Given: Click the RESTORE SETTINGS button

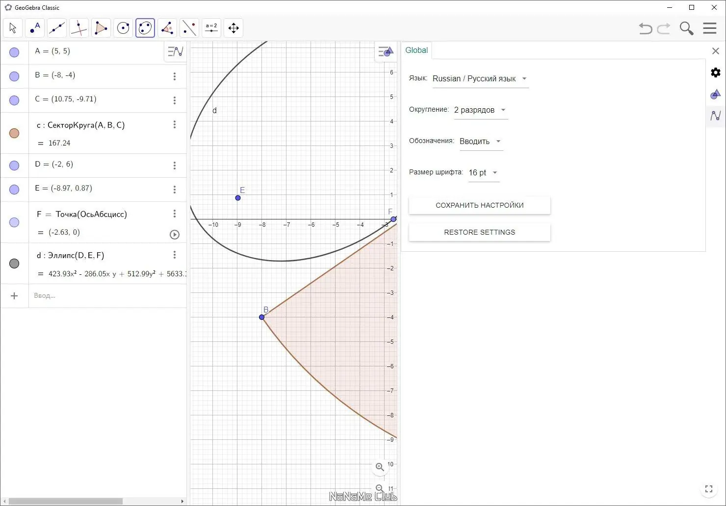Looking at the screenshot, I should [480, 232].
